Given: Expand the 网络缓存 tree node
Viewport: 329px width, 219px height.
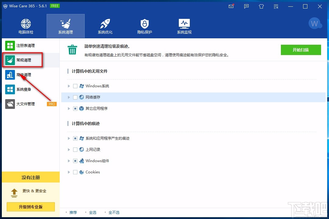Looking at the screenshot, I should pyautogui.click(x=69, y=97).
